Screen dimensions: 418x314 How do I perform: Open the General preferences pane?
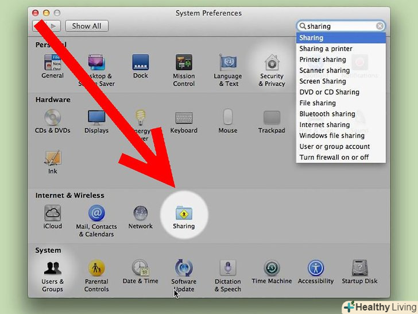[x=52, y=66]
